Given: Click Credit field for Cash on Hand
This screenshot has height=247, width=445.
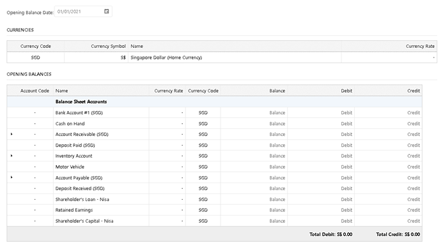Looking at the screenshot, I should (x=388, y=124).
